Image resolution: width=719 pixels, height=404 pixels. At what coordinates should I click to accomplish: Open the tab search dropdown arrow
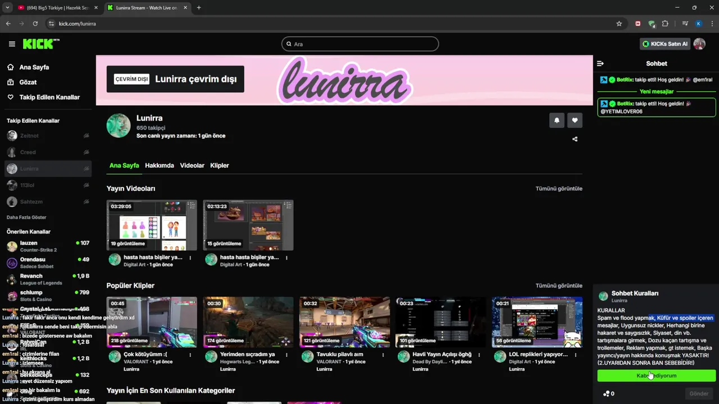tap(7, 8)
